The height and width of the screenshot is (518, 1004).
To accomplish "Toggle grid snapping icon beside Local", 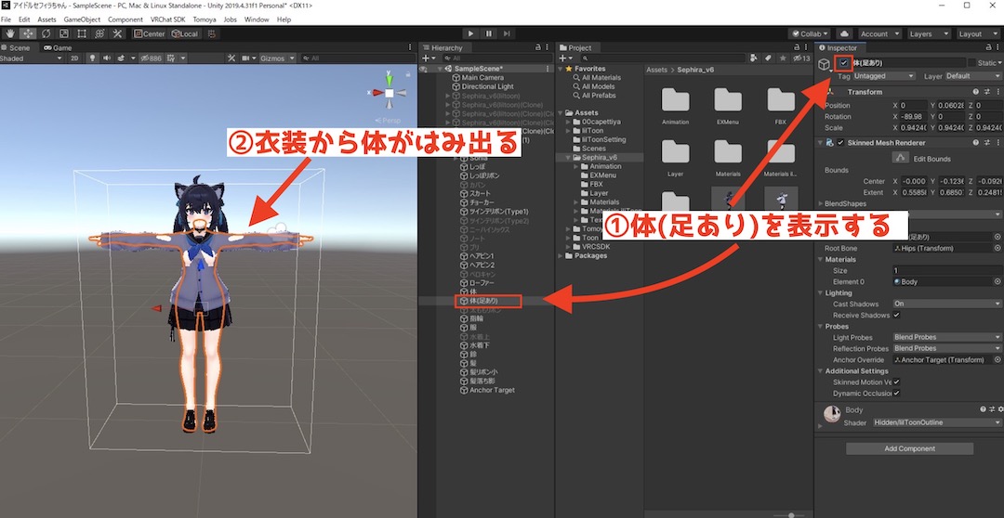I will coord(213,34).
